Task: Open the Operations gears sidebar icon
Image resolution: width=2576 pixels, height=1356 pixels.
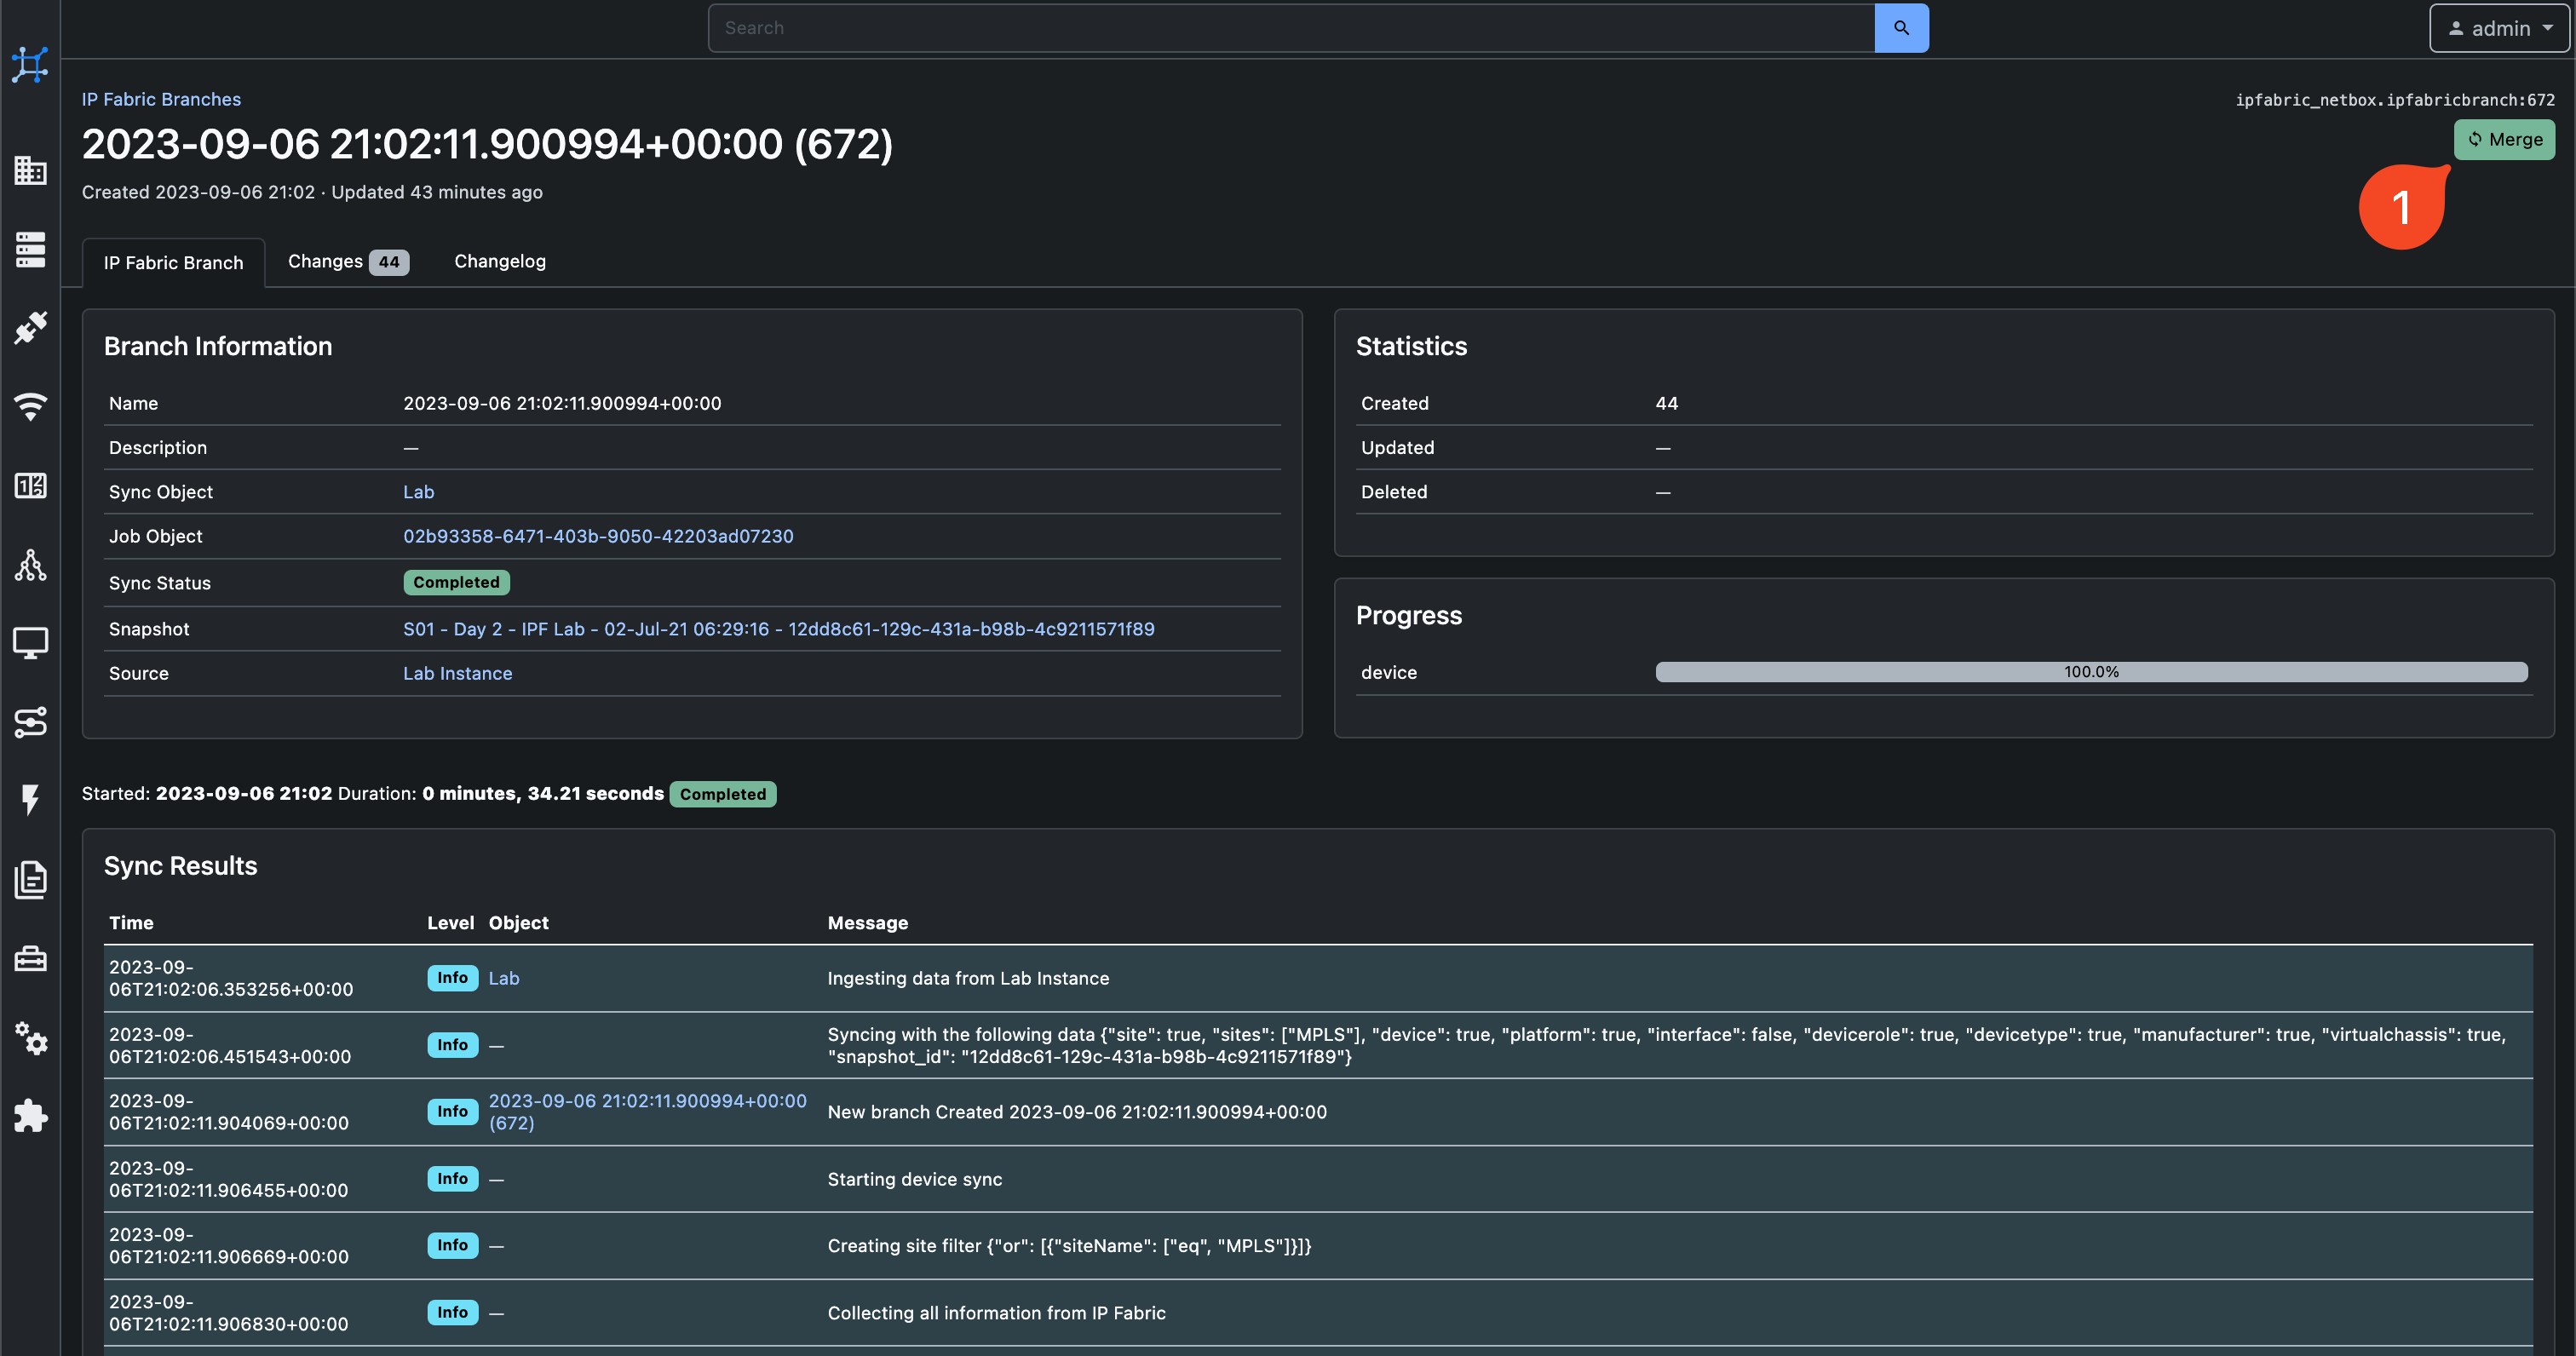Action: pyautogui.click(x=30, y=1038)
